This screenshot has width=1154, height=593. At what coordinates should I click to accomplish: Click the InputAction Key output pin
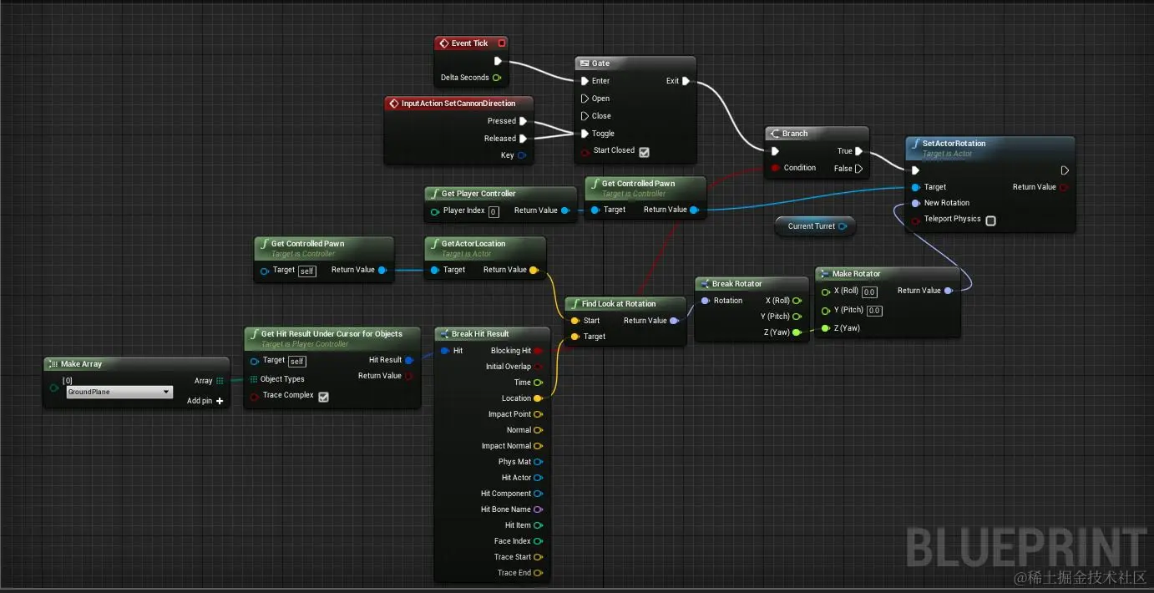pyautogui.click(x=522, y=155)
